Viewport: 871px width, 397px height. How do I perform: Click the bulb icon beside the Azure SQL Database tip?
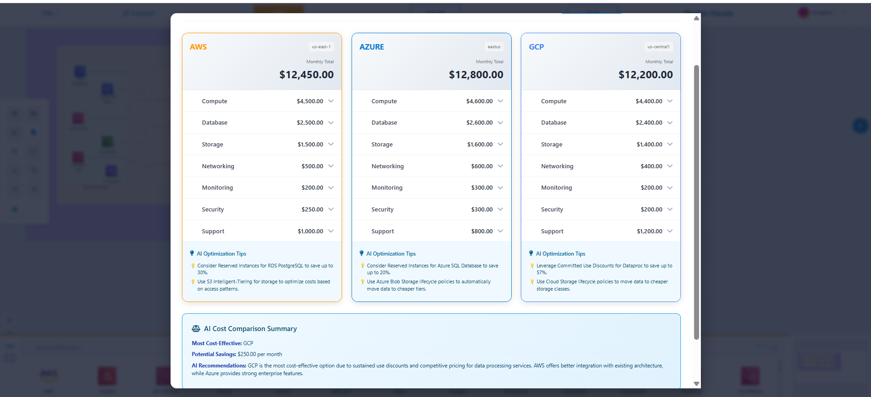[x=362, y=266]
